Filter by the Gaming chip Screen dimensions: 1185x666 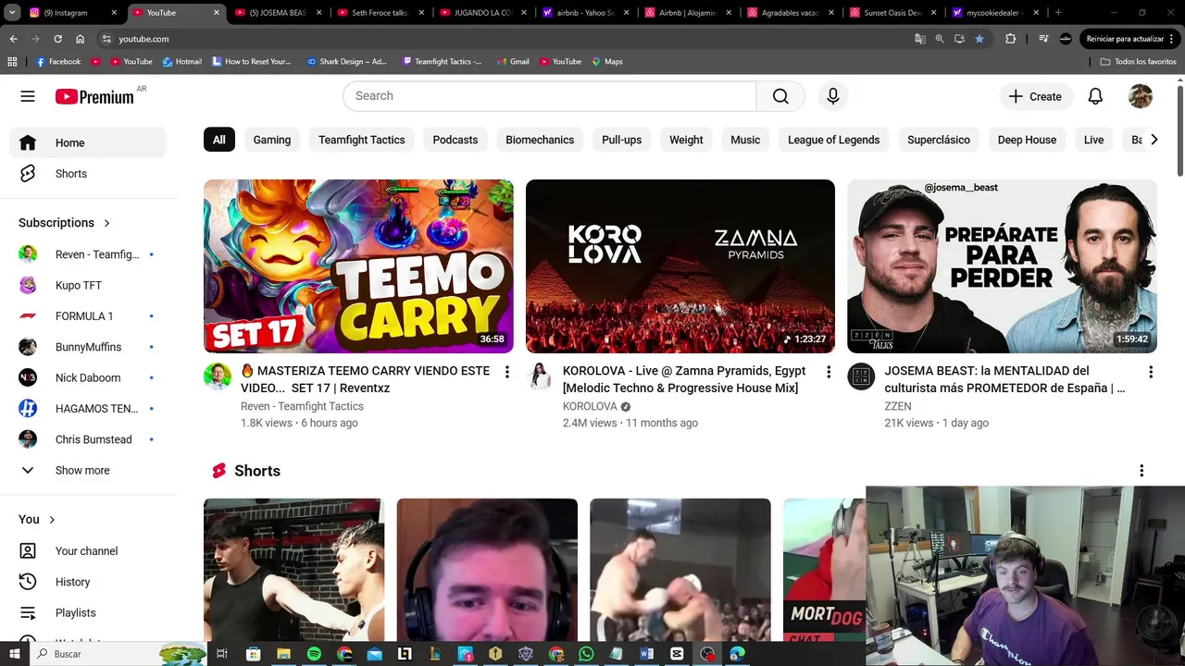272,140
